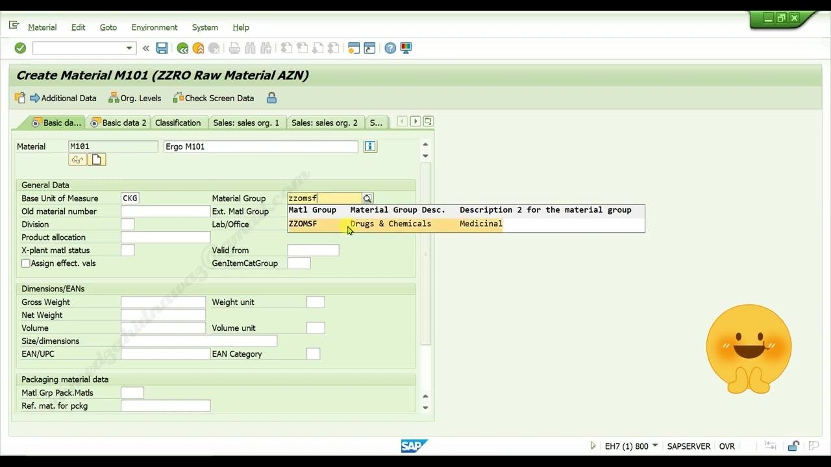The height and width of the screenshot is (467, 831).
Task: Click the material description field Ergo M101
Action: click(260, 147)
